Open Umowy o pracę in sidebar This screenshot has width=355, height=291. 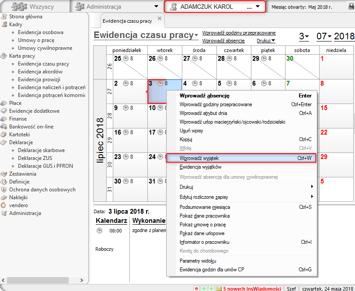tap(36, 40)
